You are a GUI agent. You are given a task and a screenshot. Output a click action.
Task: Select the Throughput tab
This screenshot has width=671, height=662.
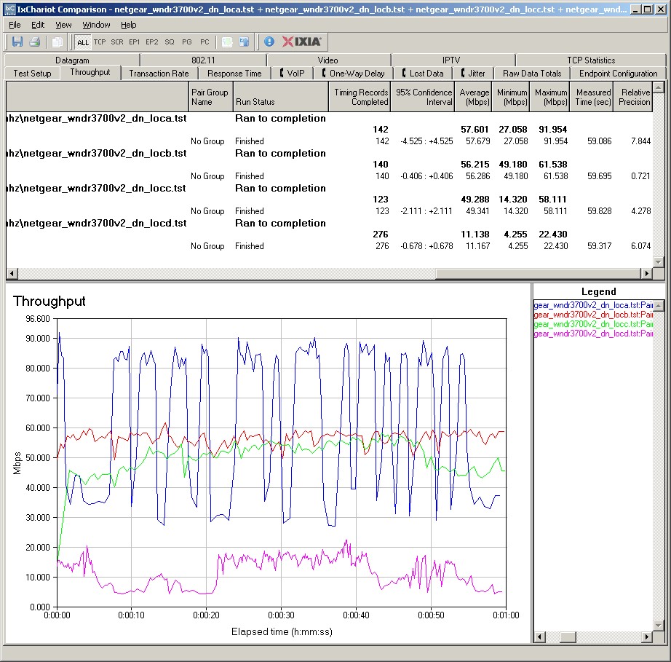(x=90, y=72)
